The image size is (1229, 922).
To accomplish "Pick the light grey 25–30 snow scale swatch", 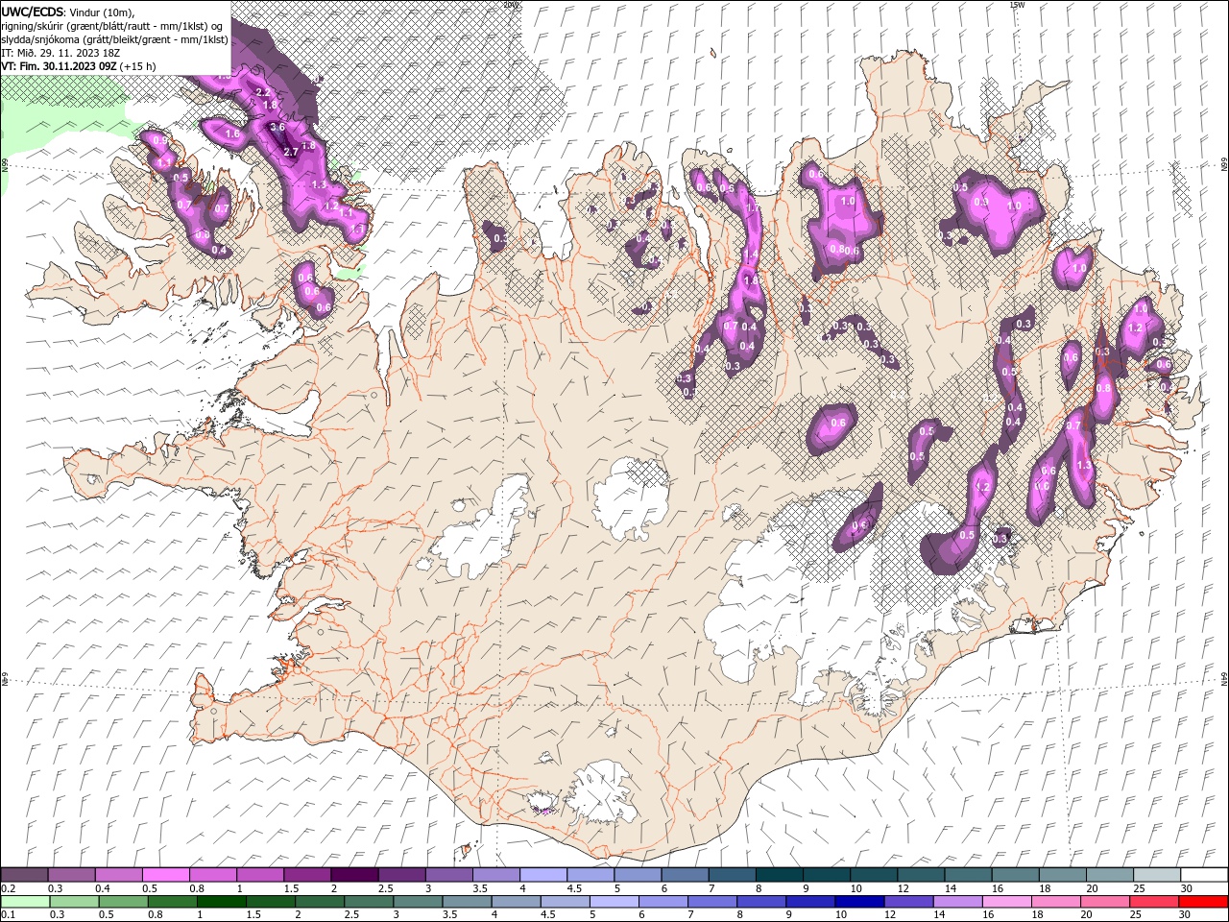I will [x=1156, y=875].
